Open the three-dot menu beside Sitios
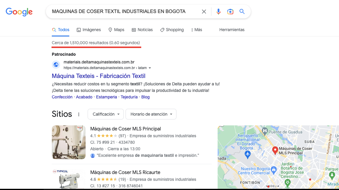 (79, 114)
